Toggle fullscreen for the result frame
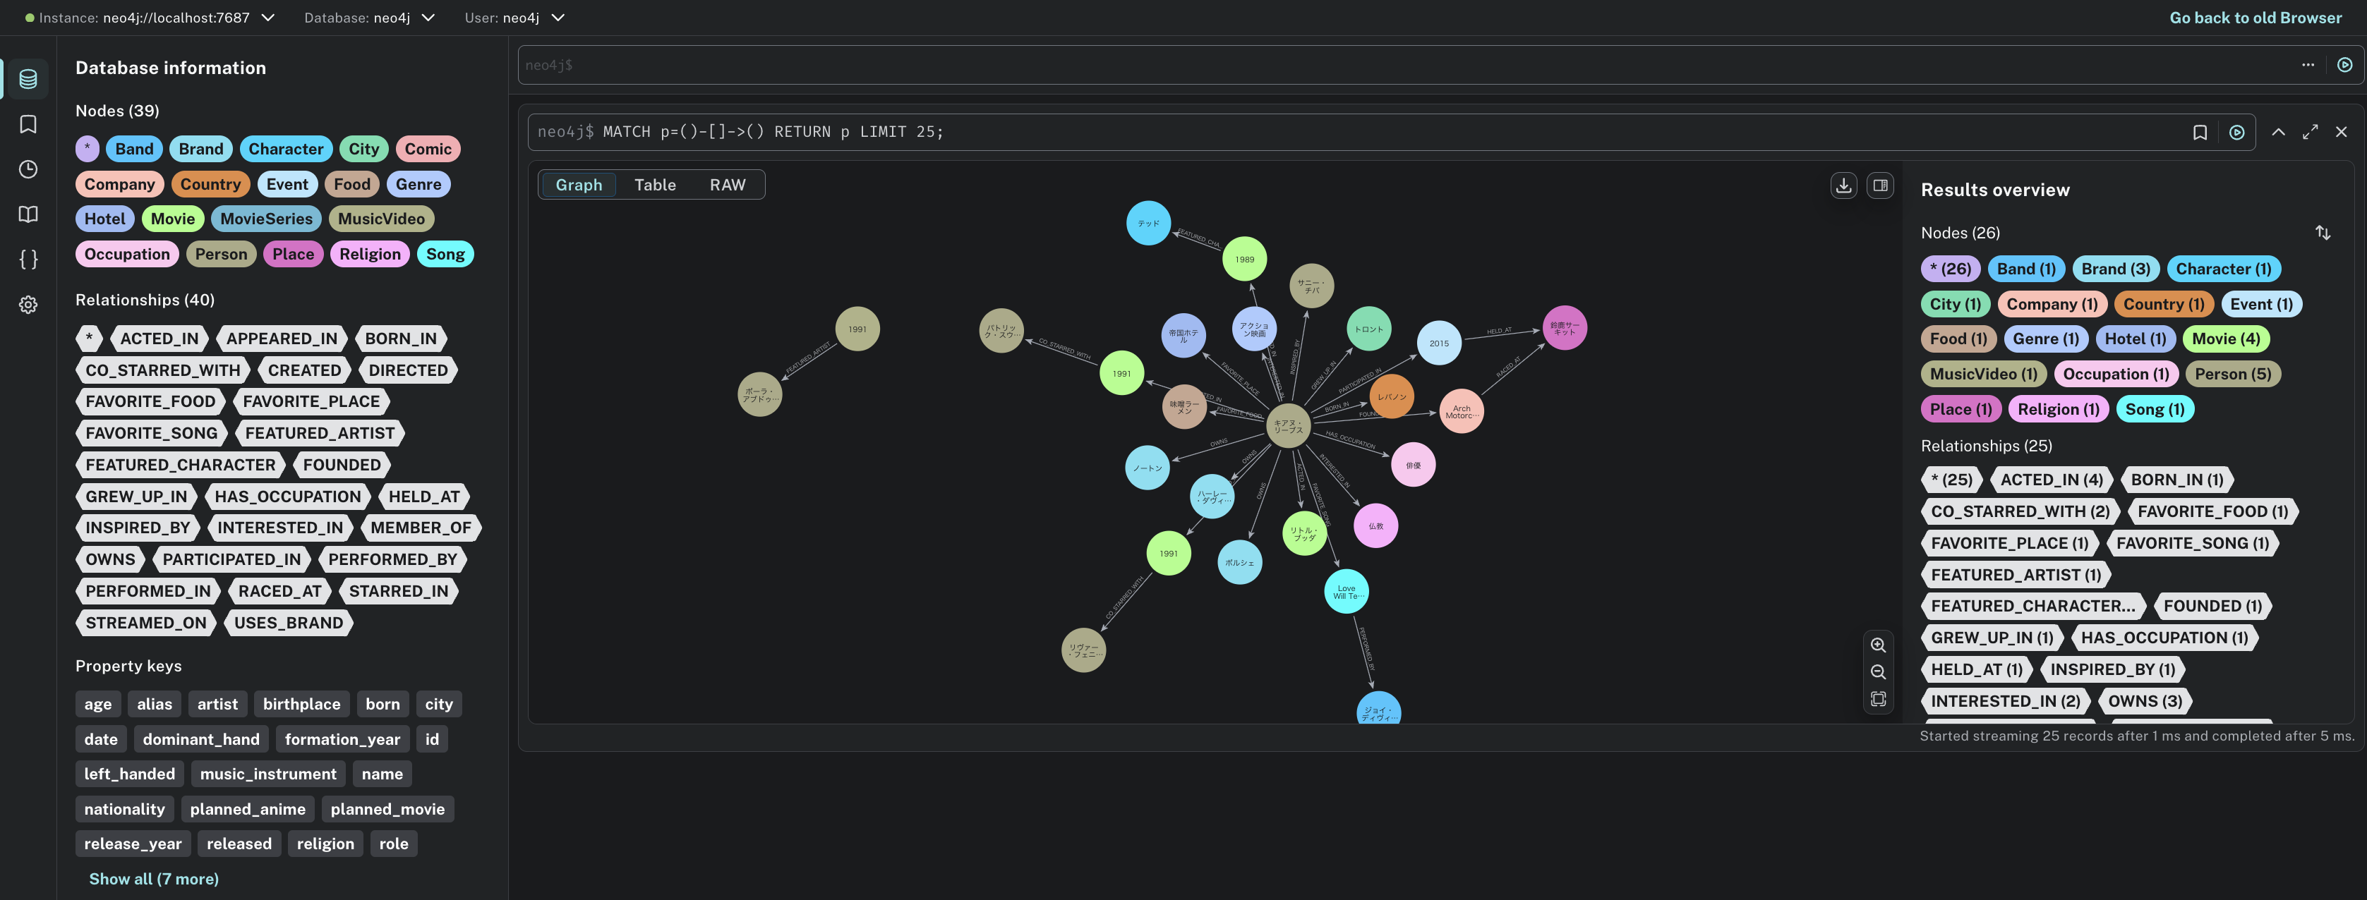The image size is (2367, 900). point(2310,132)
